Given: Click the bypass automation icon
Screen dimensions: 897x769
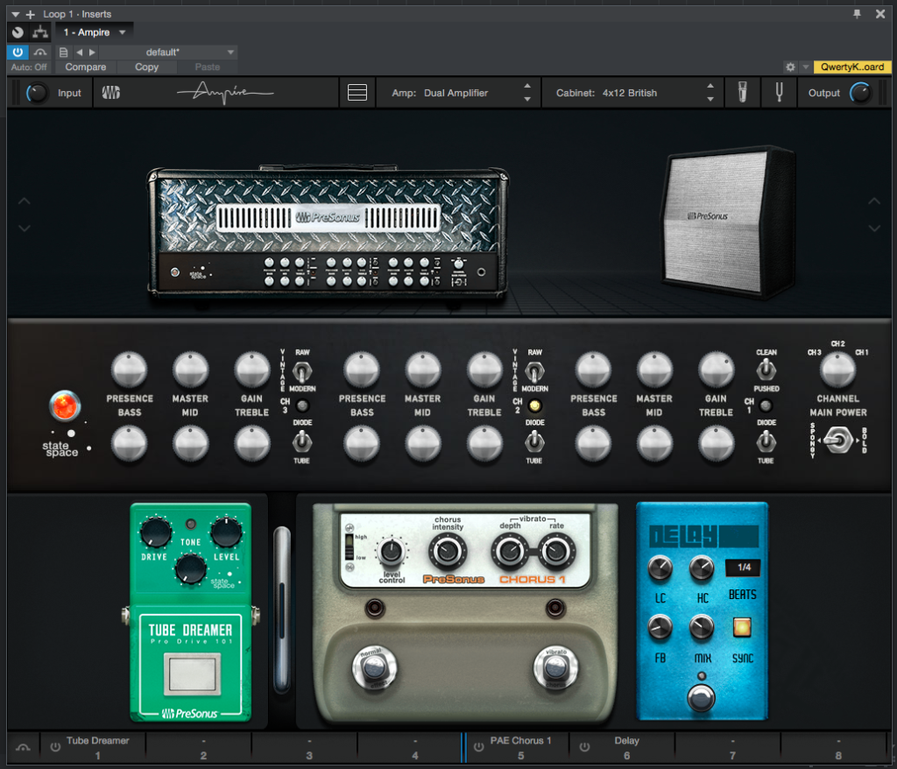Looking at the screenshot, I should click(40, 52).
